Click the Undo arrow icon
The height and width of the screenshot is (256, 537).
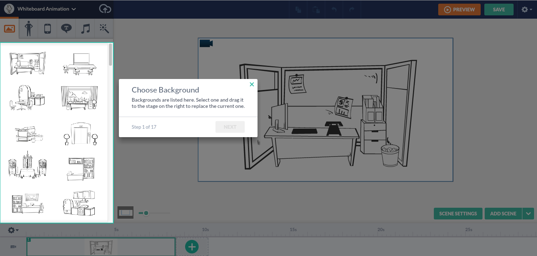tap(334, 10)
